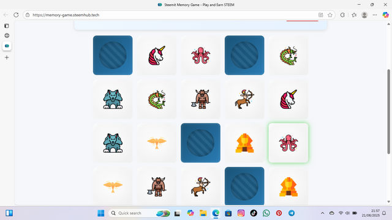Refresh the memory game page
392x220 pixels.
[16, 15]
